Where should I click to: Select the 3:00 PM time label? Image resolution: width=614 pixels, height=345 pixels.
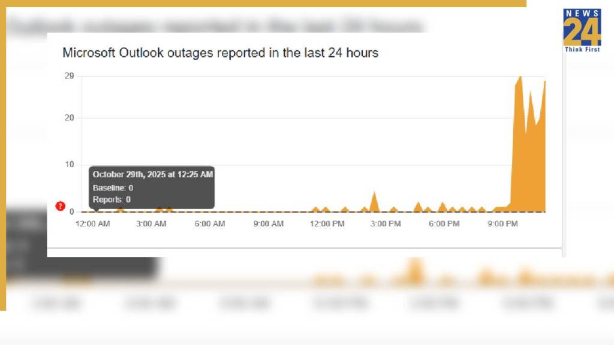tap(386, 224)
